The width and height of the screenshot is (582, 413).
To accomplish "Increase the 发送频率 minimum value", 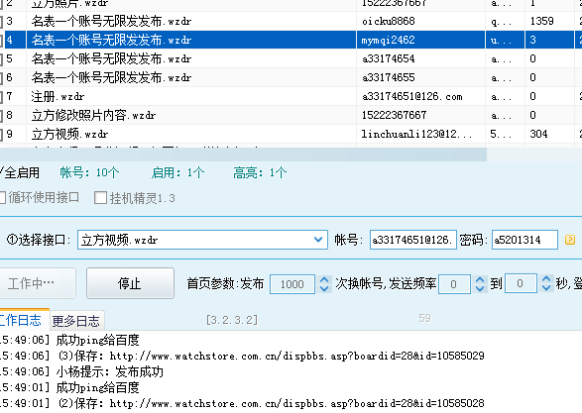I will point(480,280).
